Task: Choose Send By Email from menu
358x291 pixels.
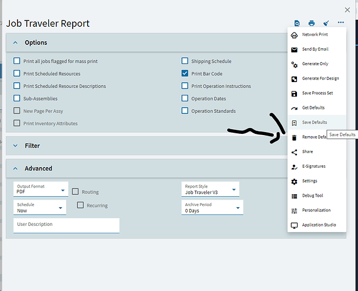Action: click(x=317, y=49)
